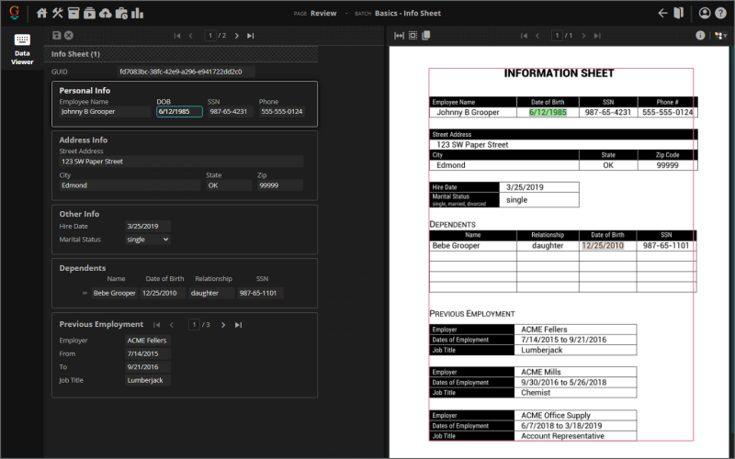Click the save icon in Data Viewer toolbar
The height and width of the screenshot is (459, 735).
tap(57, 35)
